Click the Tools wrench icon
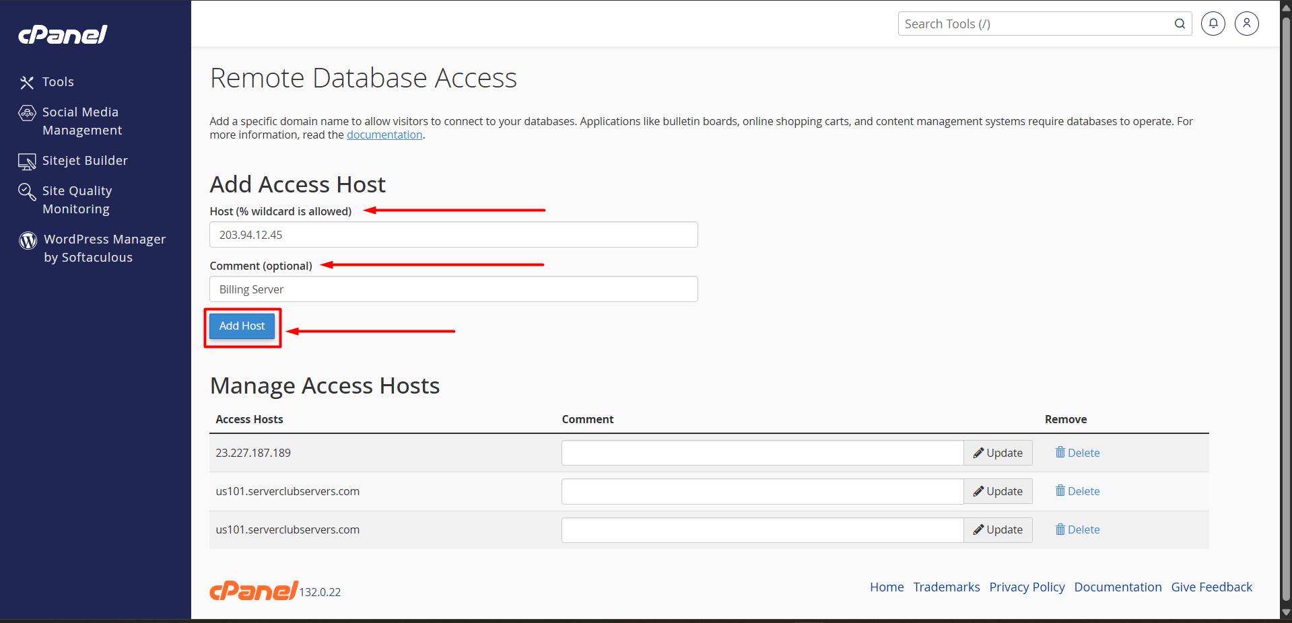1292x623 pixels. coord(27,82)
